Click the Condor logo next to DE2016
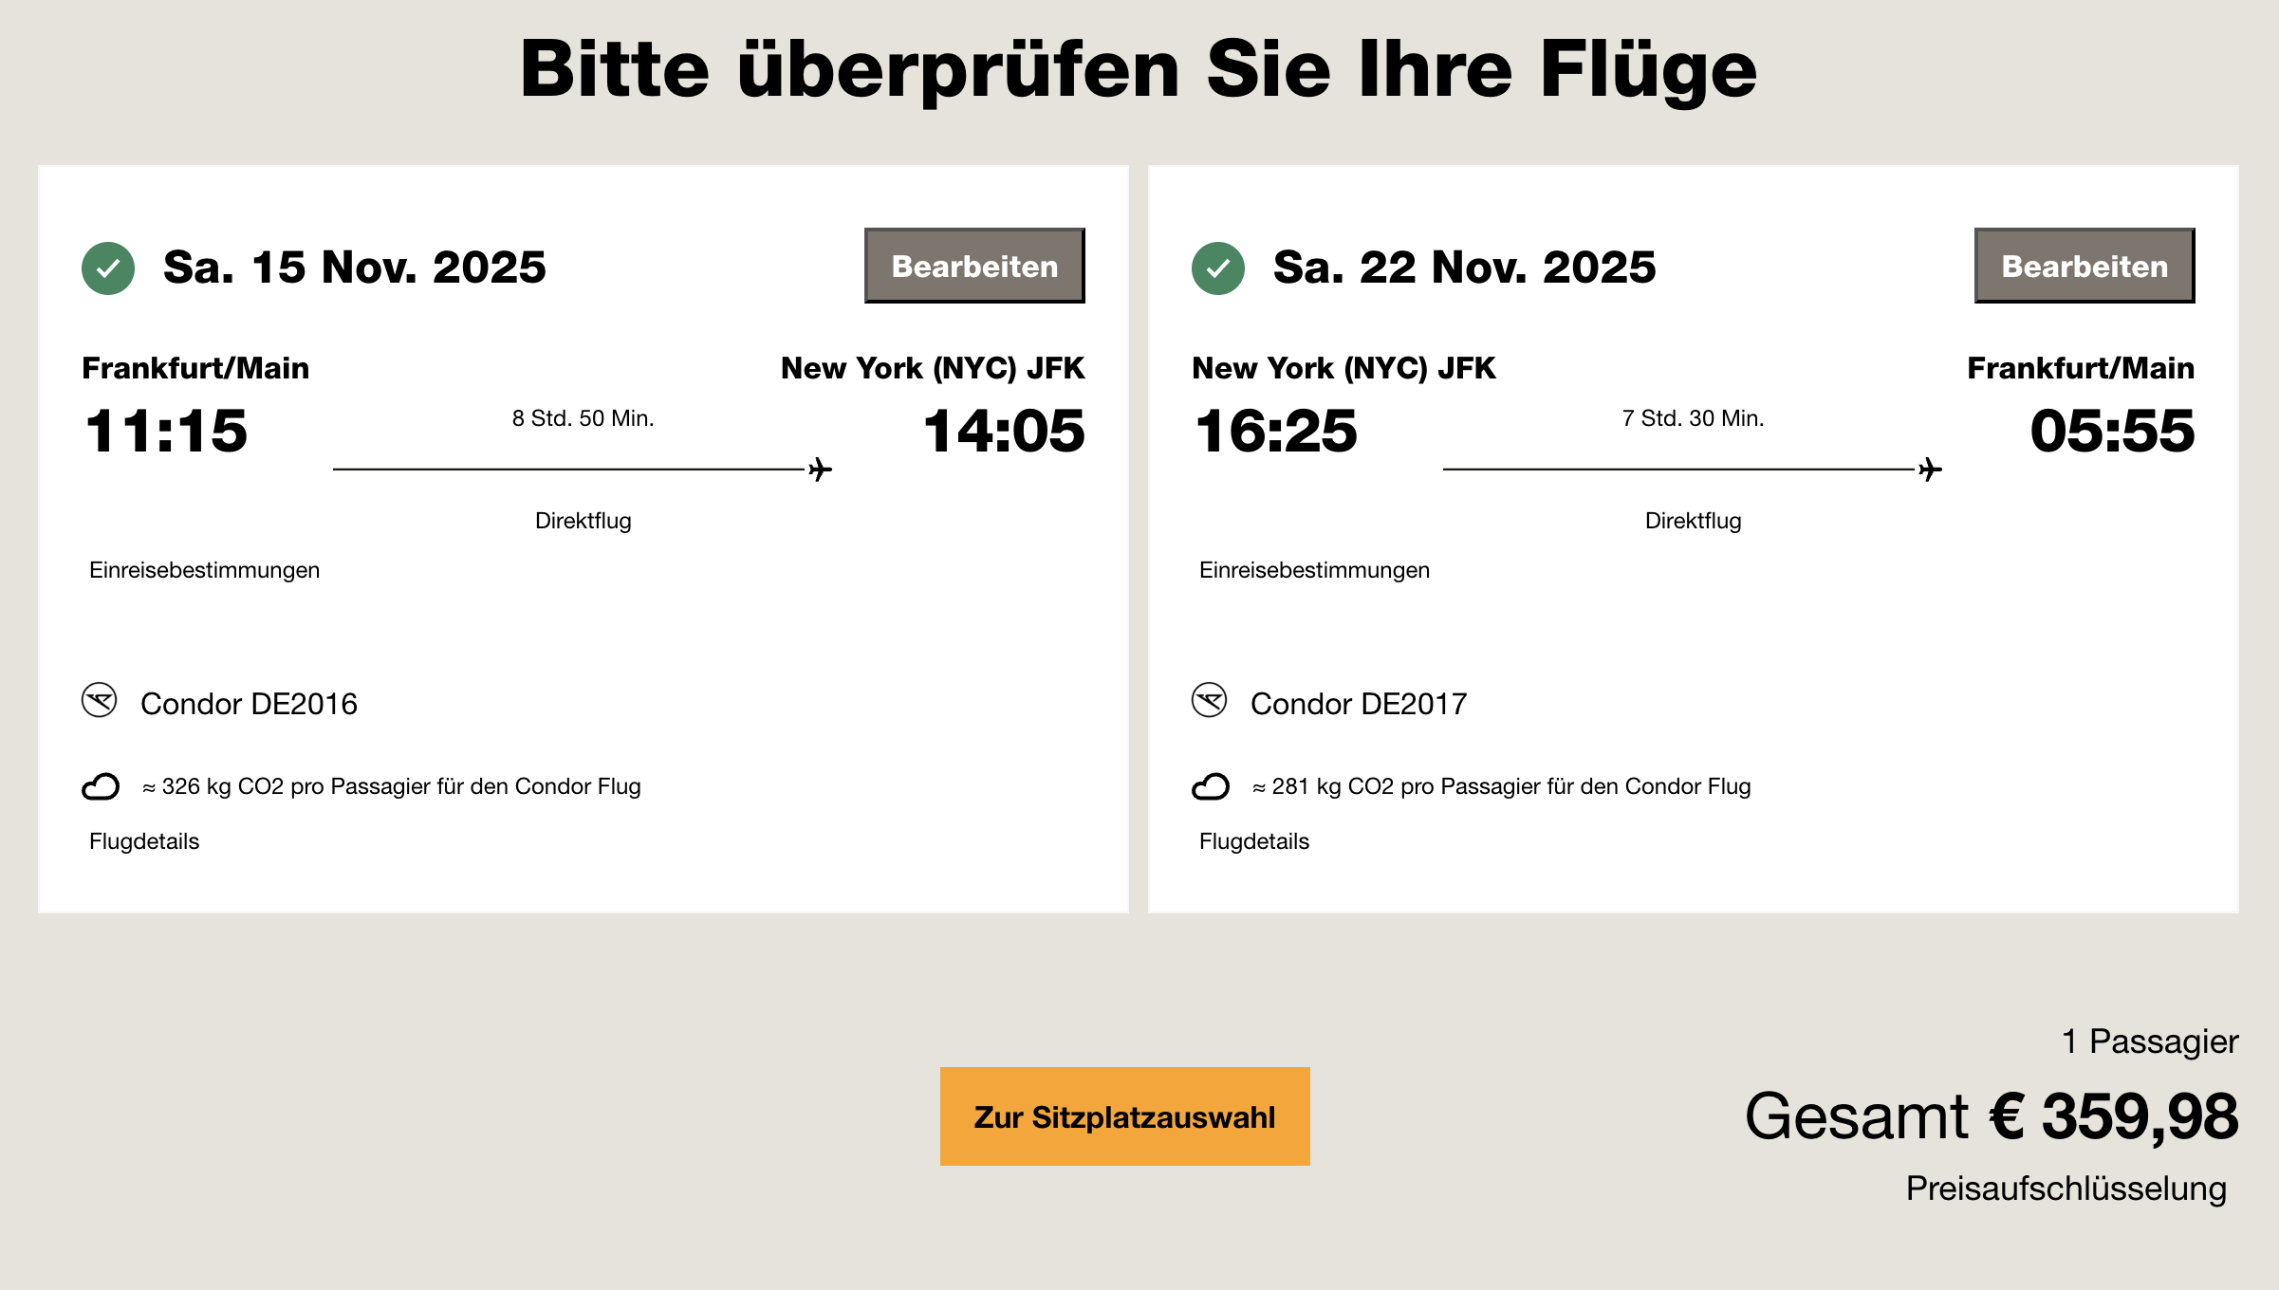Screen dimensions: 2279x1290 100,701
